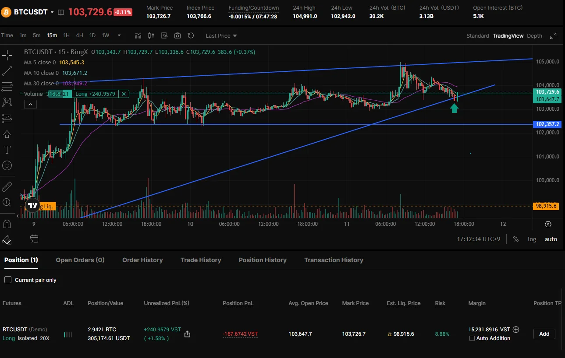Open the indicators chart icon
Viewport: 565px width, 358px height.
[139, 35]
